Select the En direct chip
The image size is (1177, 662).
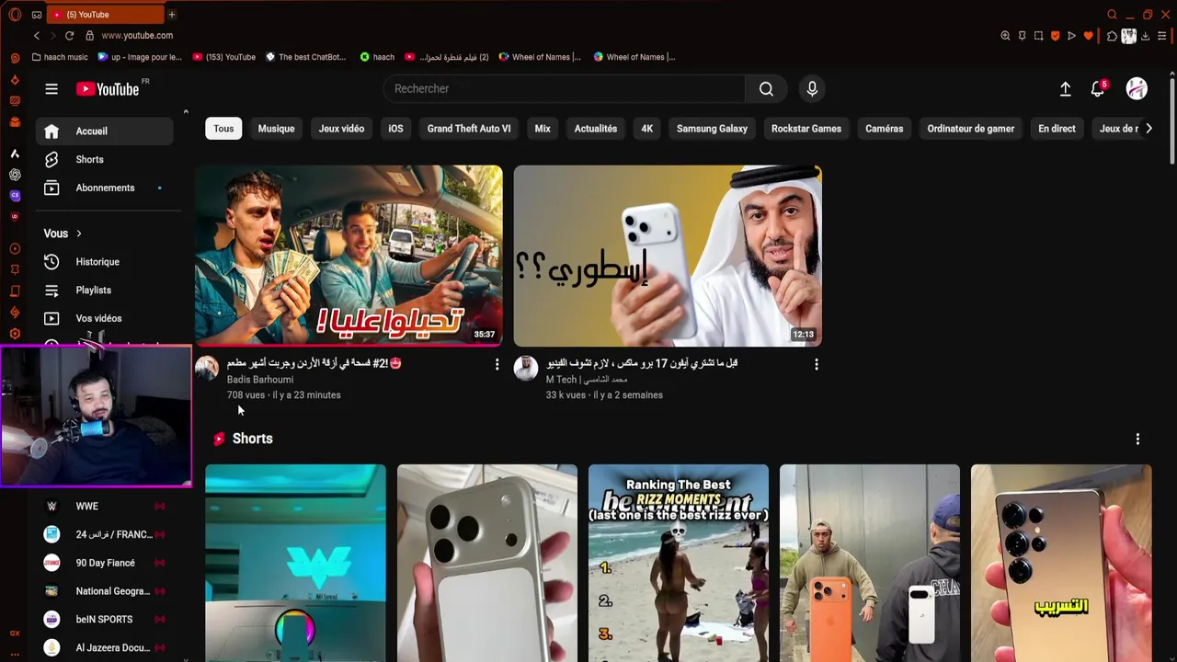1057,129
